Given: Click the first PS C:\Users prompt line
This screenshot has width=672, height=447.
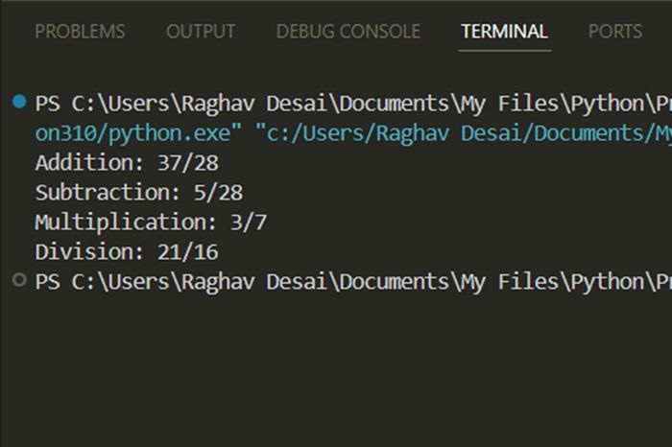Looking at the screenshot, I should click(x=353, y=104).
